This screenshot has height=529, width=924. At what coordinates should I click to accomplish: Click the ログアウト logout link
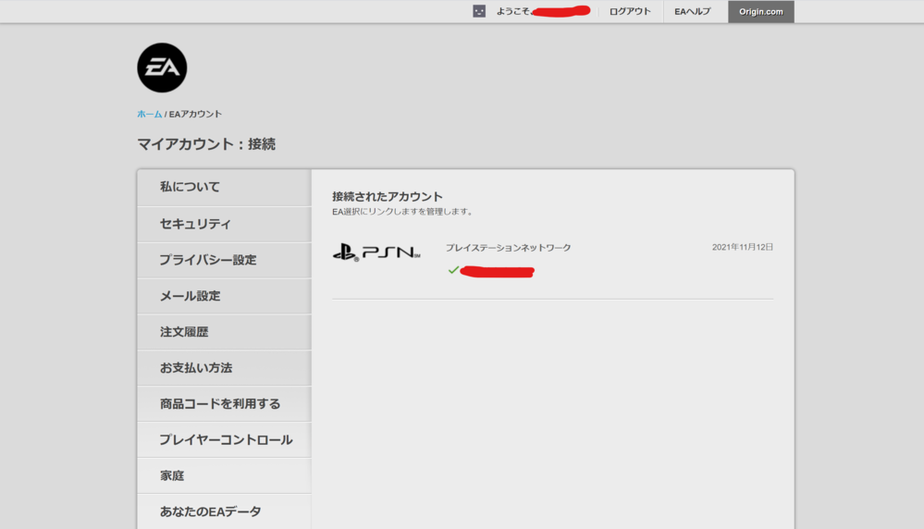click(630, 11)
